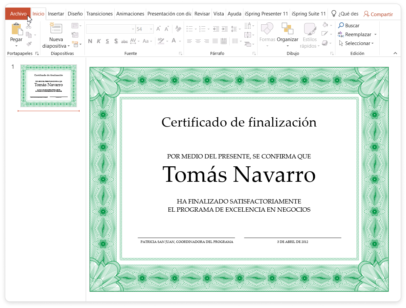Click the Organizar icon
Image resolution: width=406 pixels, height=308 pixels.
(x=287, y=29)
